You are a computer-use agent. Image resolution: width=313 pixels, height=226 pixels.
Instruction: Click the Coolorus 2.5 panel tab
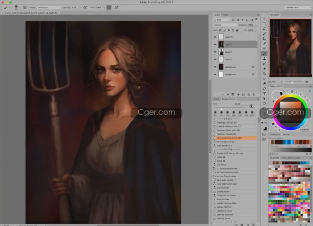(276, 86)
